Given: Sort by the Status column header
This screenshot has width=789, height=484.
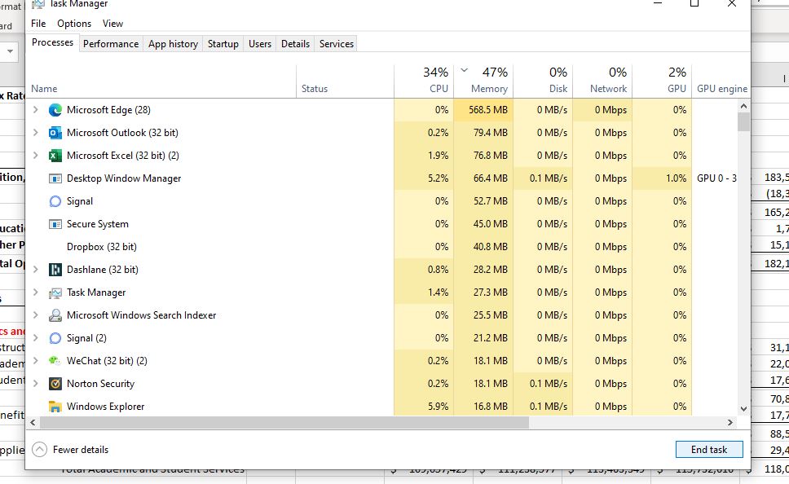Looking at the screenshot, I should click(346, 81).
